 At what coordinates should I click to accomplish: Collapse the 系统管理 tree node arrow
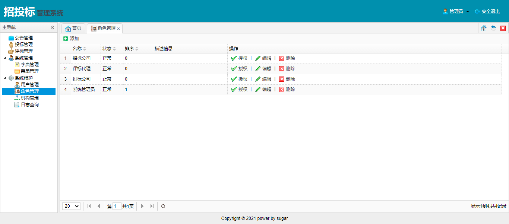[5, 58]
